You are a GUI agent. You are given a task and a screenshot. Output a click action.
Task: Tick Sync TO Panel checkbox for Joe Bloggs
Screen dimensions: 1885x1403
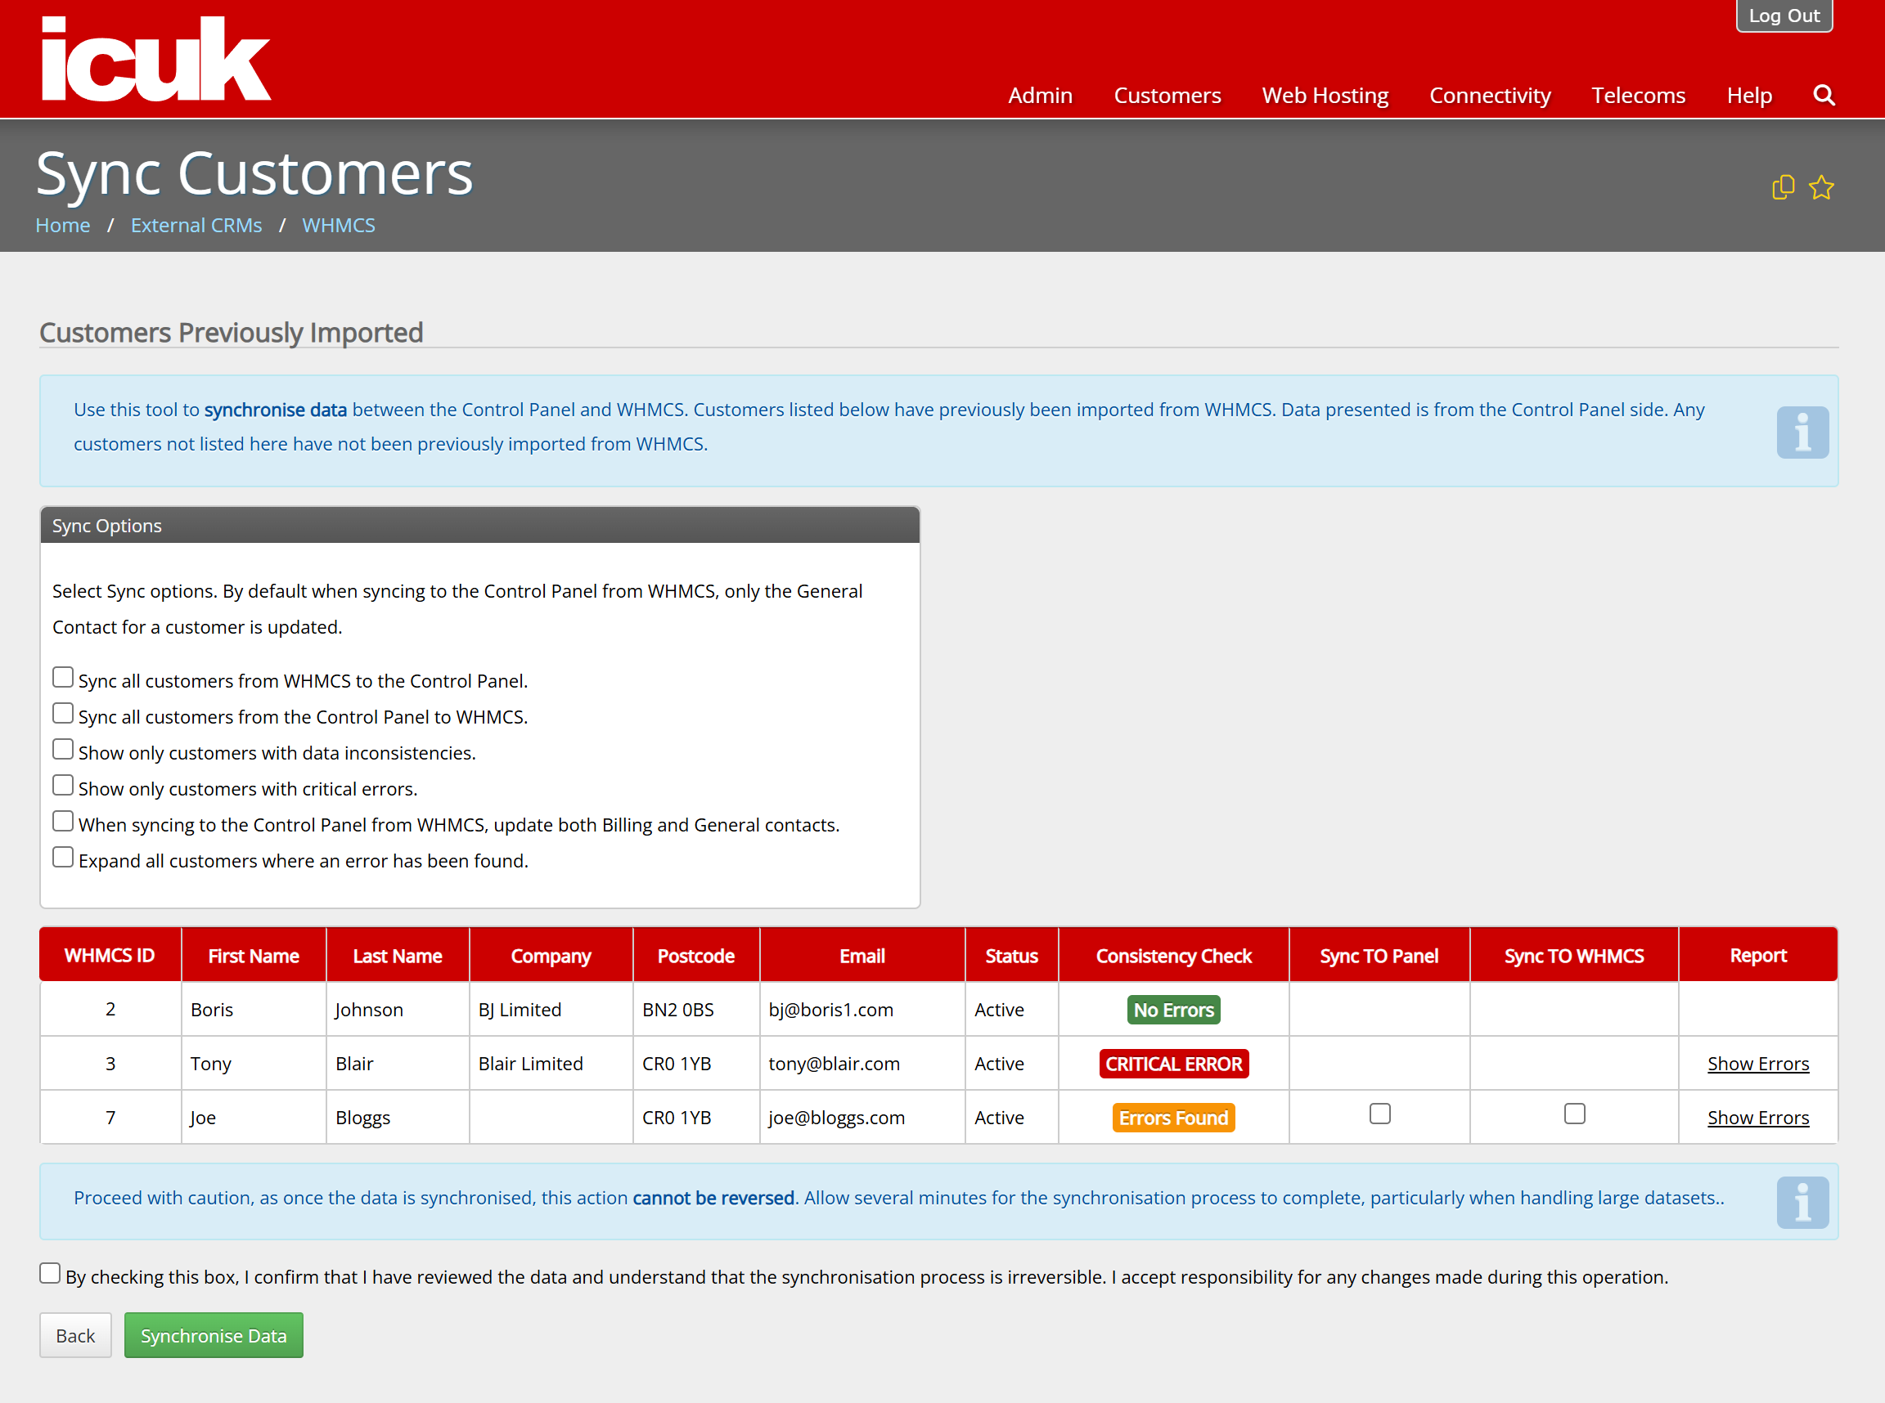click(1380, 1114)
